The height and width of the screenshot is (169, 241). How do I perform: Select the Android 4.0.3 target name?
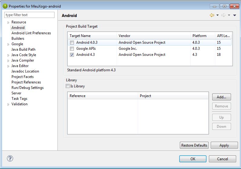click(x=87, y=42)
